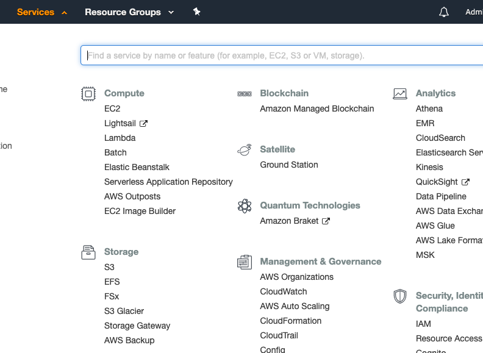Open the EC2 service

coord(112,109)
